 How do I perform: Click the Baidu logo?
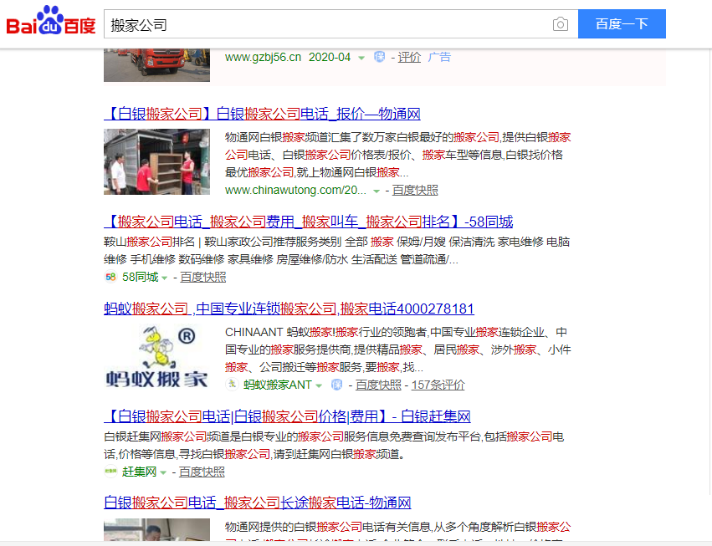tap(51, 21)
